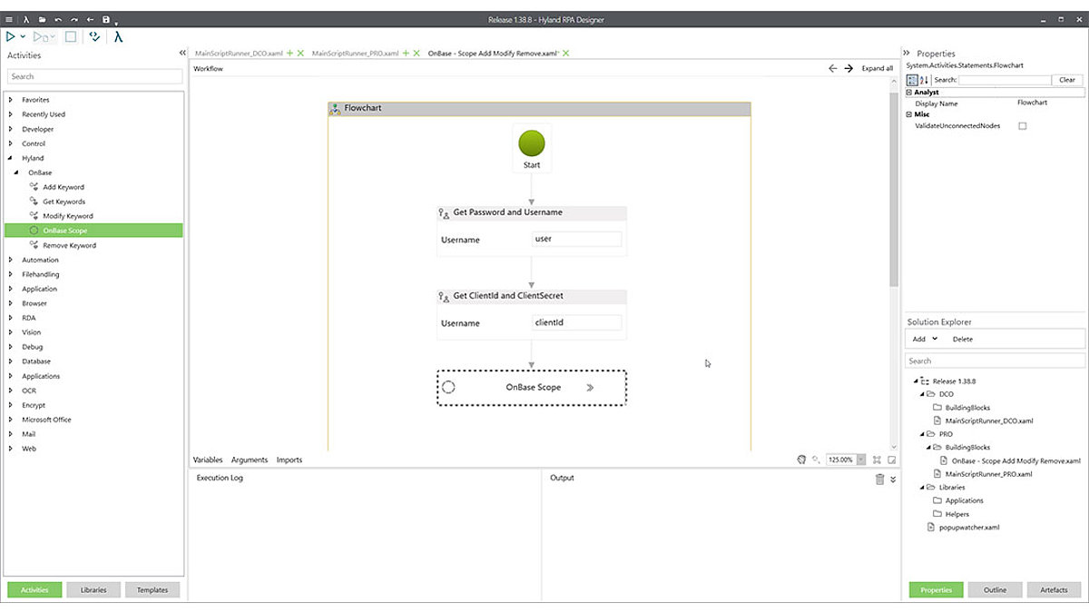This screenshot has width=1089, height=613.
Task: Open the Arguments tab
Action: tap(250, 460)
